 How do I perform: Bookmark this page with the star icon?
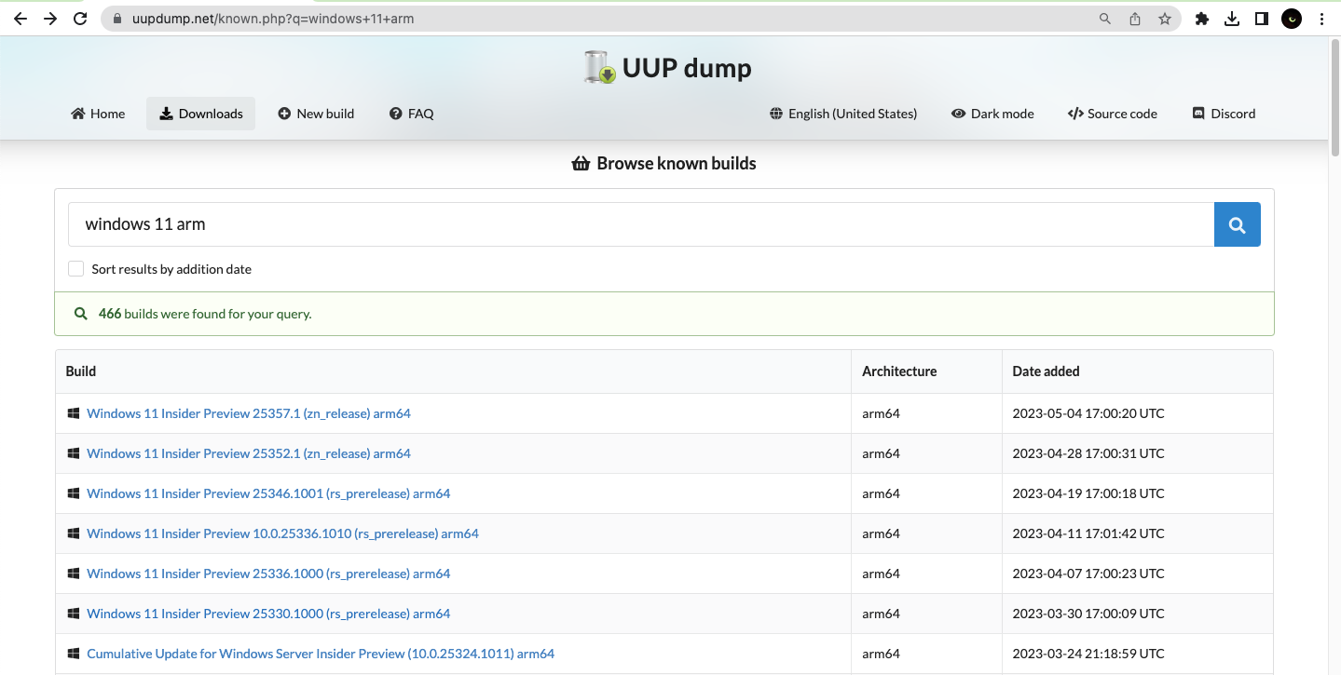point(1165,19)
